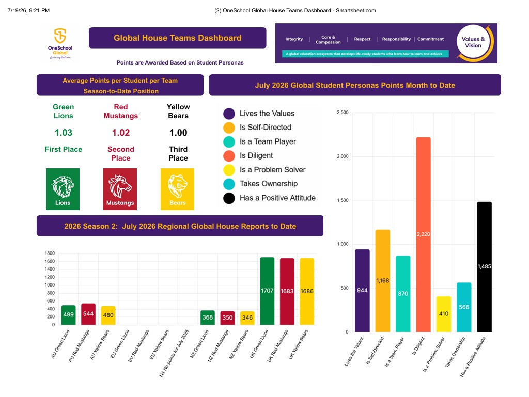
Task: Click the UK Yellow Bears bar 1686
Action: pos(307,292)
